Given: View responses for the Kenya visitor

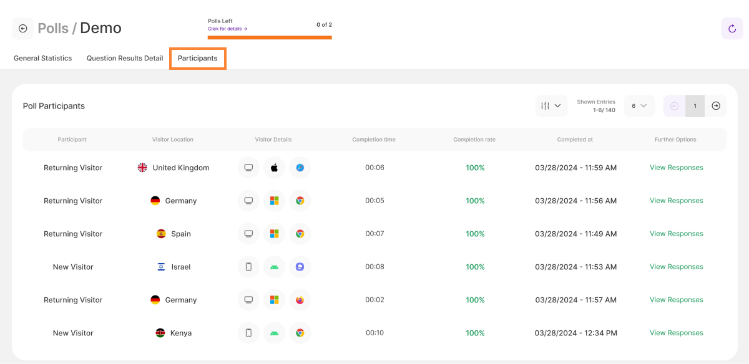Looking at the screenshot, I should pyautogui.click(x=676, y=333).
